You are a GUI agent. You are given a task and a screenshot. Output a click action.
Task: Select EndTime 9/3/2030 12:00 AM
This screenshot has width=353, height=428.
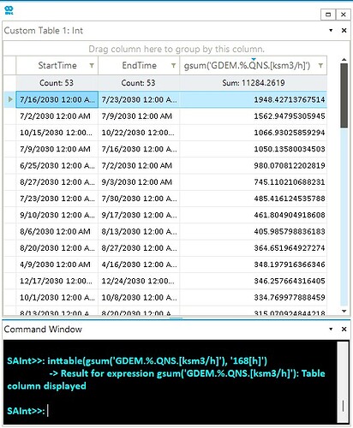coord(139,182)
